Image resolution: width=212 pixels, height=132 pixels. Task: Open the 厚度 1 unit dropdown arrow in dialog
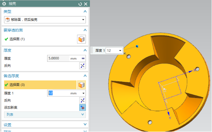point(83,93)
